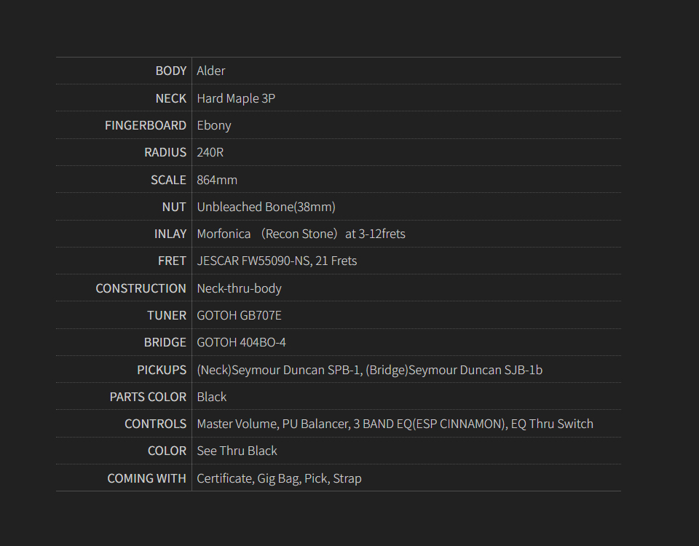Select the GOTOH 404BO-4 bridge value
The width and height of the screenshot is (699, 546).
coord(241,342)
